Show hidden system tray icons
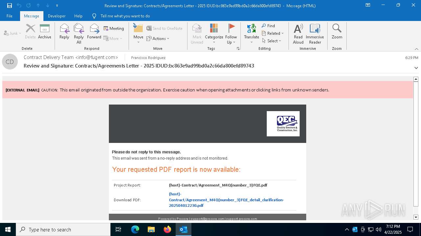 [347, 229]
